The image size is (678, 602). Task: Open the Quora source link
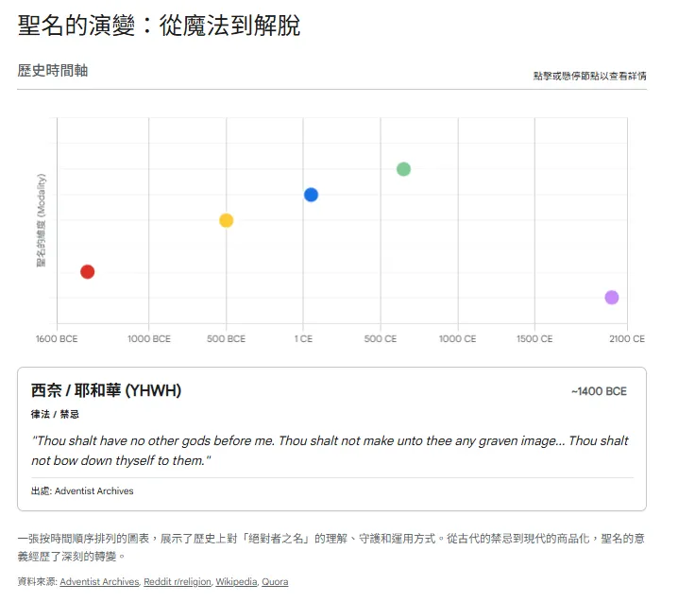pos(275,581)
